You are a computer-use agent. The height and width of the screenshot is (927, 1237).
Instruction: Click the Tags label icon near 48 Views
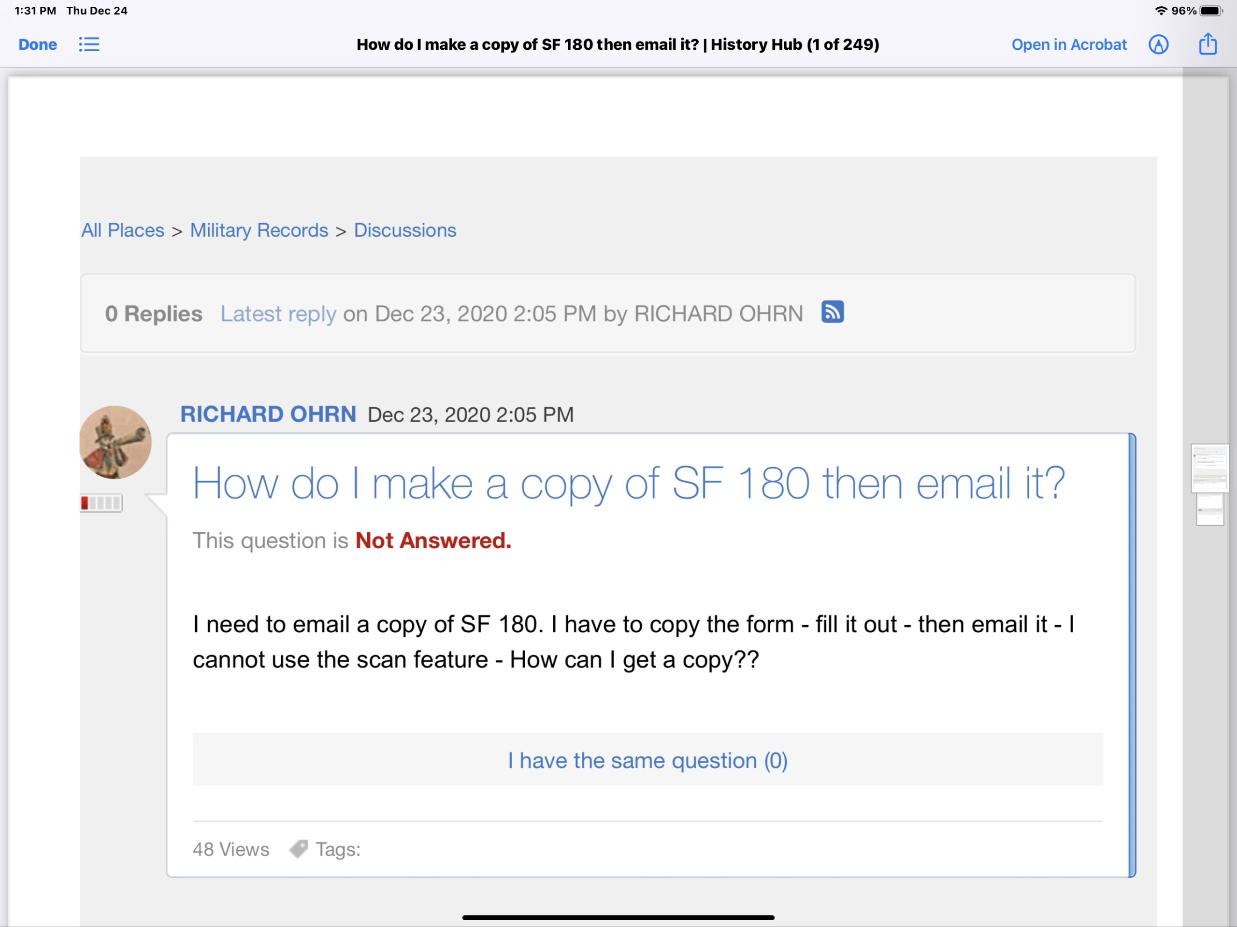pyautogui.click(x=299, y=849)
